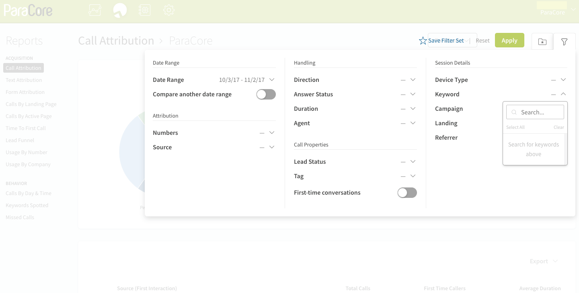Click the First Time Callers column header

click(x=445, y=288)
